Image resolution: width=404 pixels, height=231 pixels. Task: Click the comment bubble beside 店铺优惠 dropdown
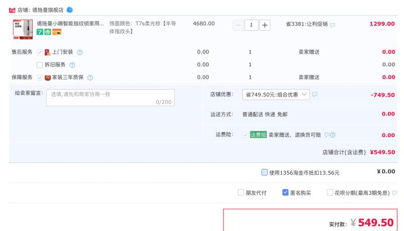pos(315,94)
